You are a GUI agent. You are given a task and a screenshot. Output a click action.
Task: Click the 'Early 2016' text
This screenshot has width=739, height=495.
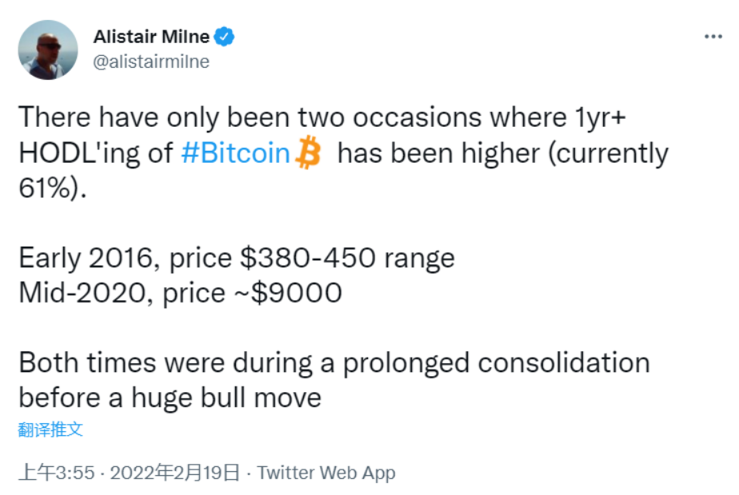[81, 258]
